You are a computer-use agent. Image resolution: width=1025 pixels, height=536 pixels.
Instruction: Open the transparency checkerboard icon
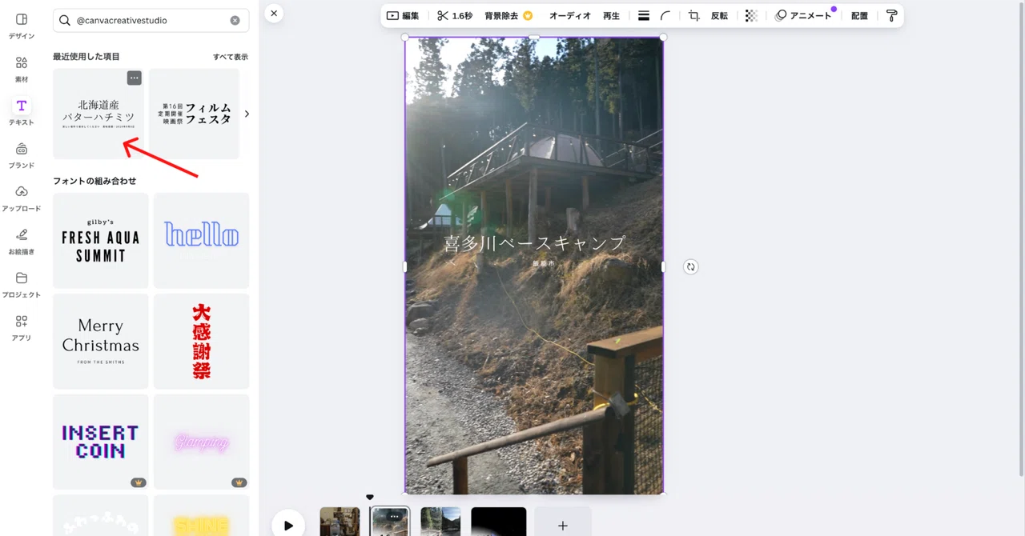(751, 15)
